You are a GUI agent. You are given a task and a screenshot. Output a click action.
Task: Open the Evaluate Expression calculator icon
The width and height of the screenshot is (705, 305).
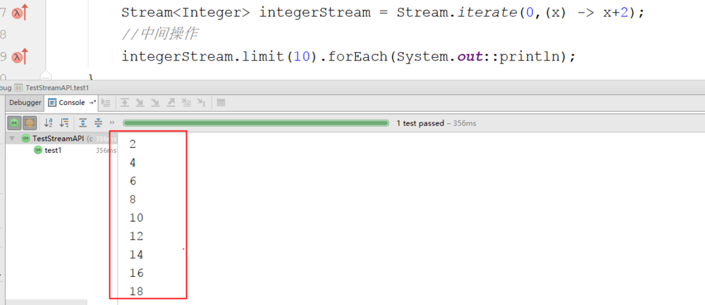coord(221,103)
